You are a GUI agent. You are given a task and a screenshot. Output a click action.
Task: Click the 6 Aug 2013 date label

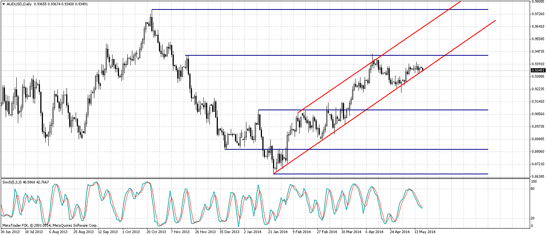(x=59, y=231)
